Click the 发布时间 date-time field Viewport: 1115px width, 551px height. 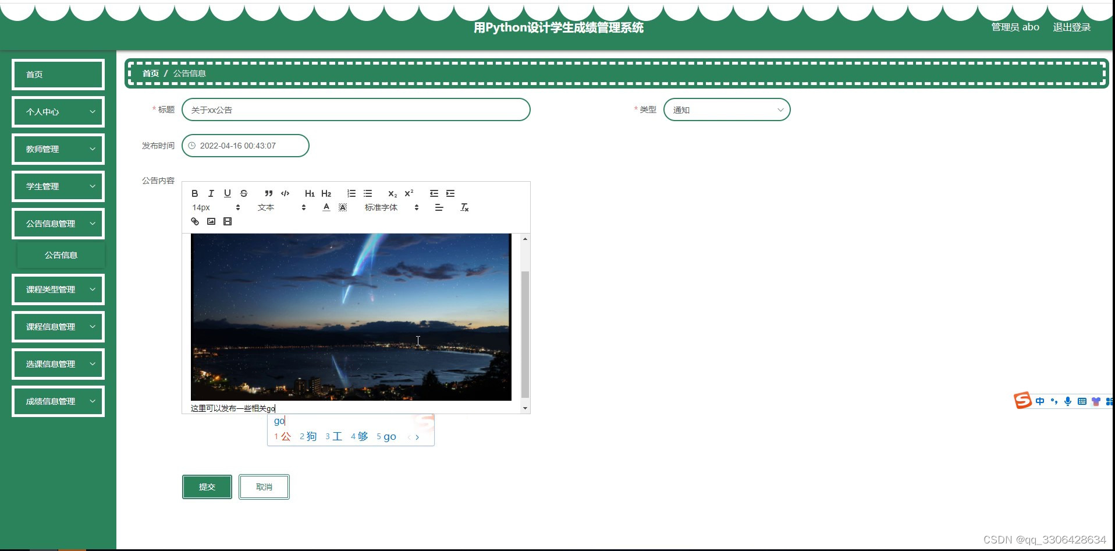coord(246,146)
